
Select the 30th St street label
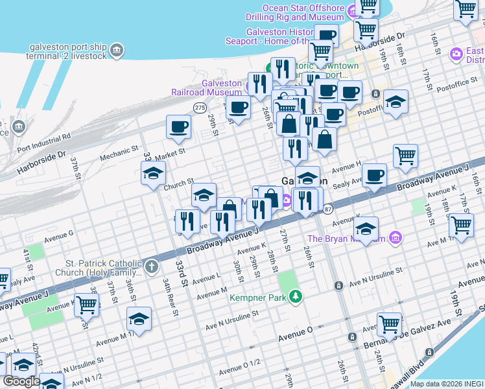239,271
